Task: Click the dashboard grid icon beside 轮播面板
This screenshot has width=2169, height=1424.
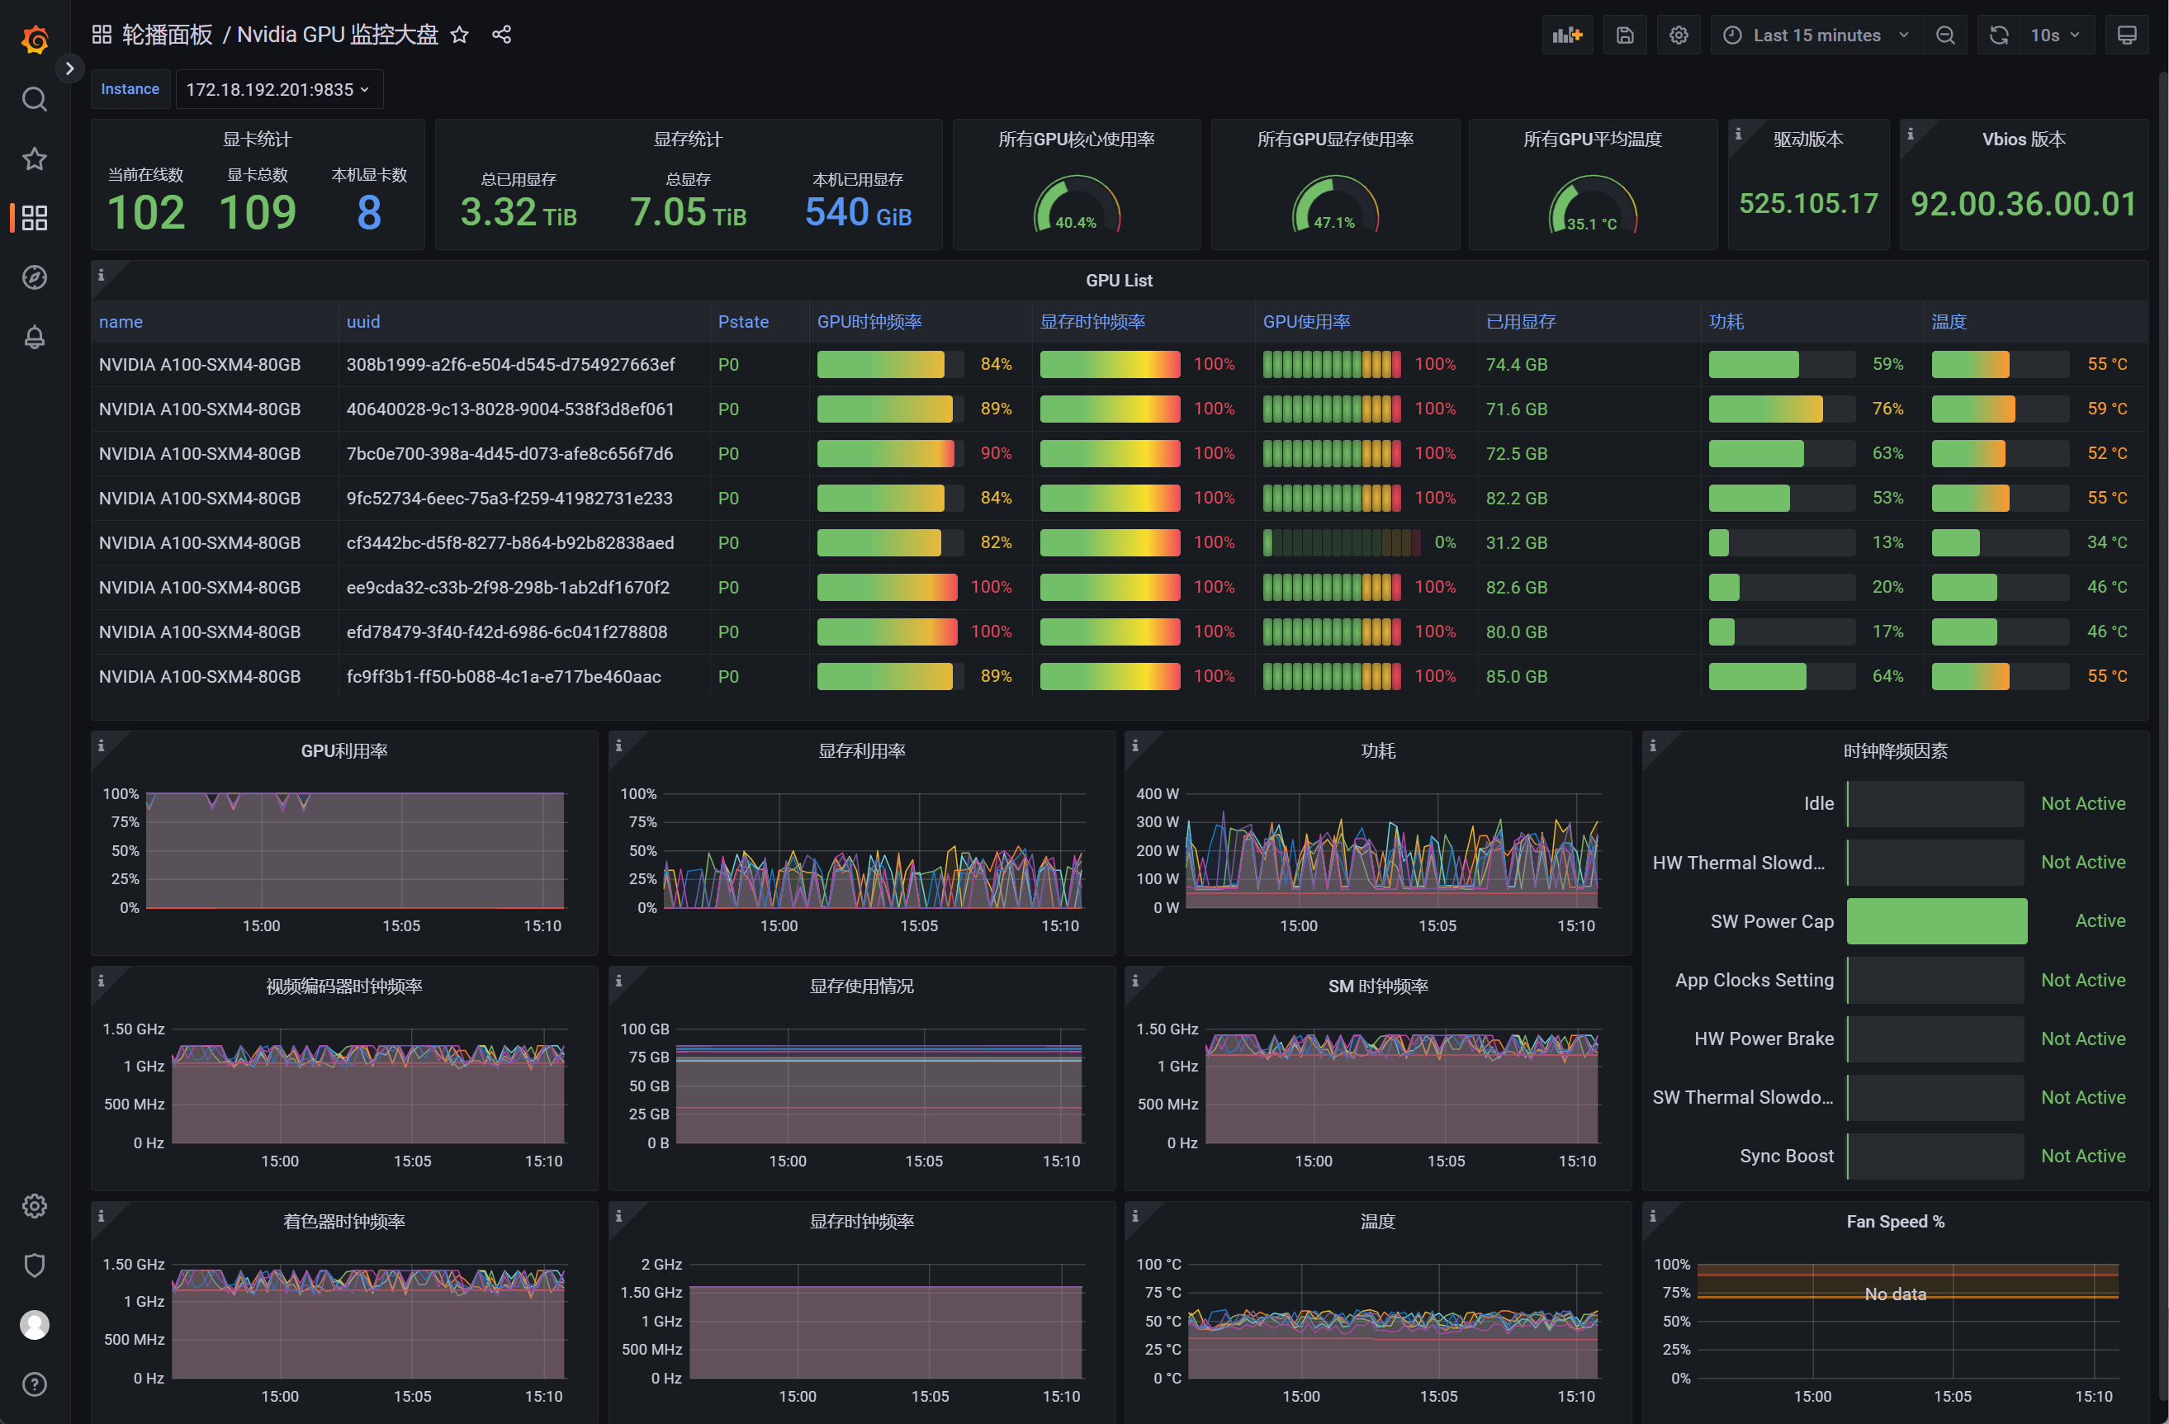Action: tap(102, 35)
